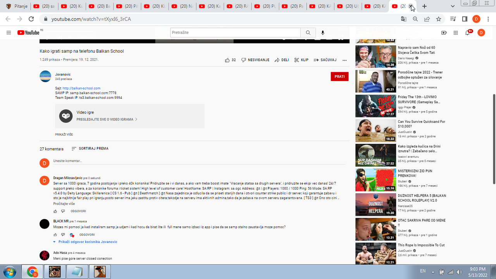
Task: Open the create video camera icon
Action: pos(444,33)
